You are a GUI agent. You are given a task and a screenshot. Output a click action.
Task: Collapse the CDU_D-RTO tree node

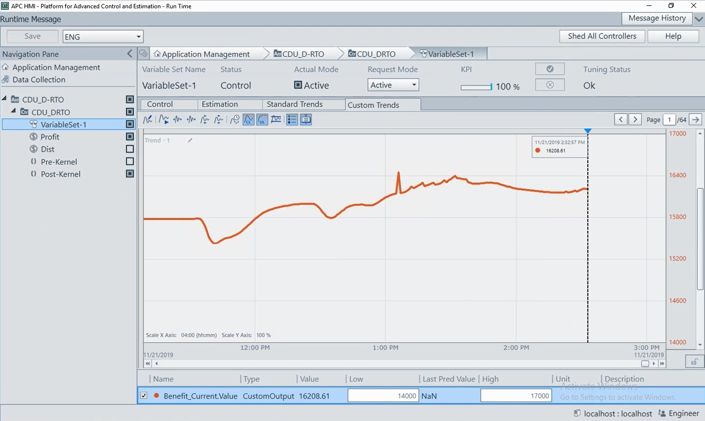pyautogui.click(x=4, y=99)
